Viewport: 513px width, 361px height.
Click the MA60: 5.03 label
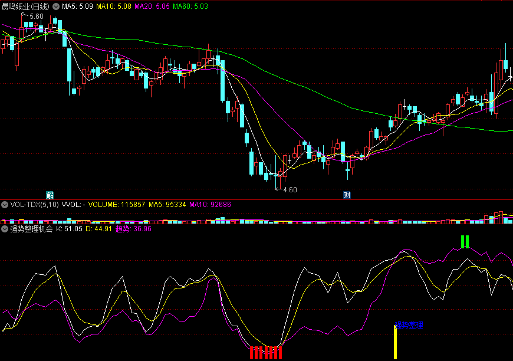coord(190,6)
